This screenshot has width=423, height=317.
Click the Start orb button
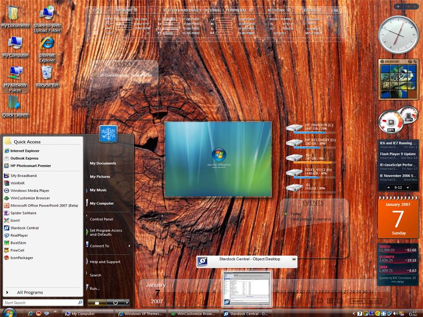pos(9,313)
